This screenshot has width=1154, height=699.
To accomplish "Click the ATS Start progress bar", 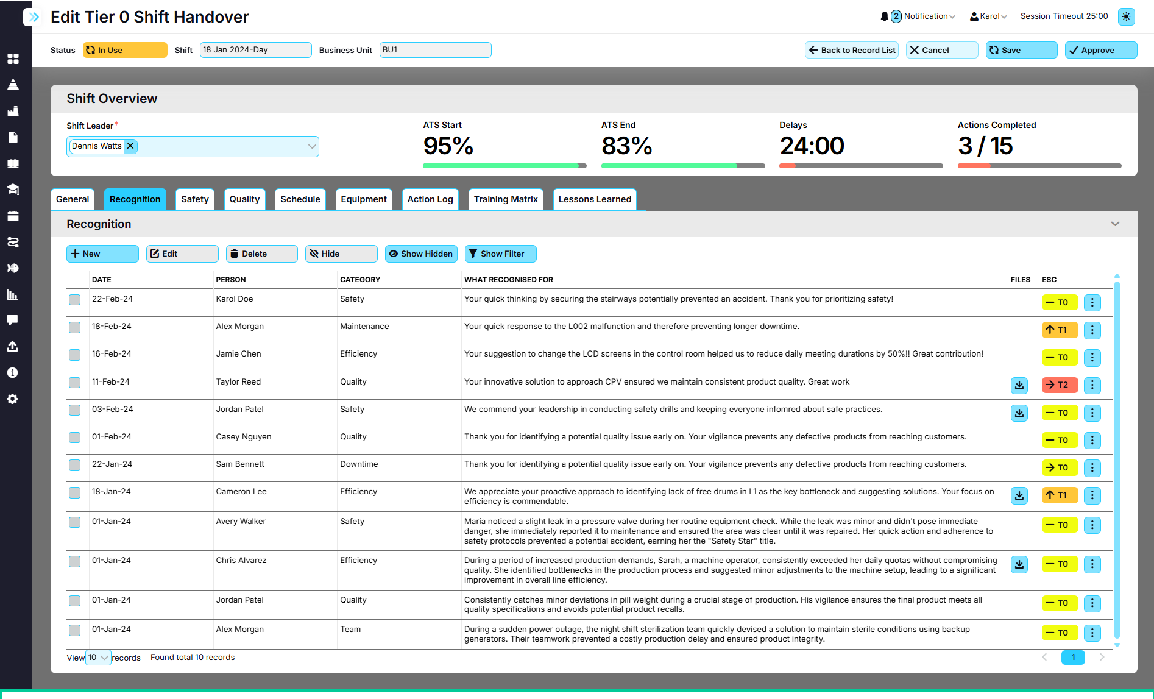I will (504, 166).
